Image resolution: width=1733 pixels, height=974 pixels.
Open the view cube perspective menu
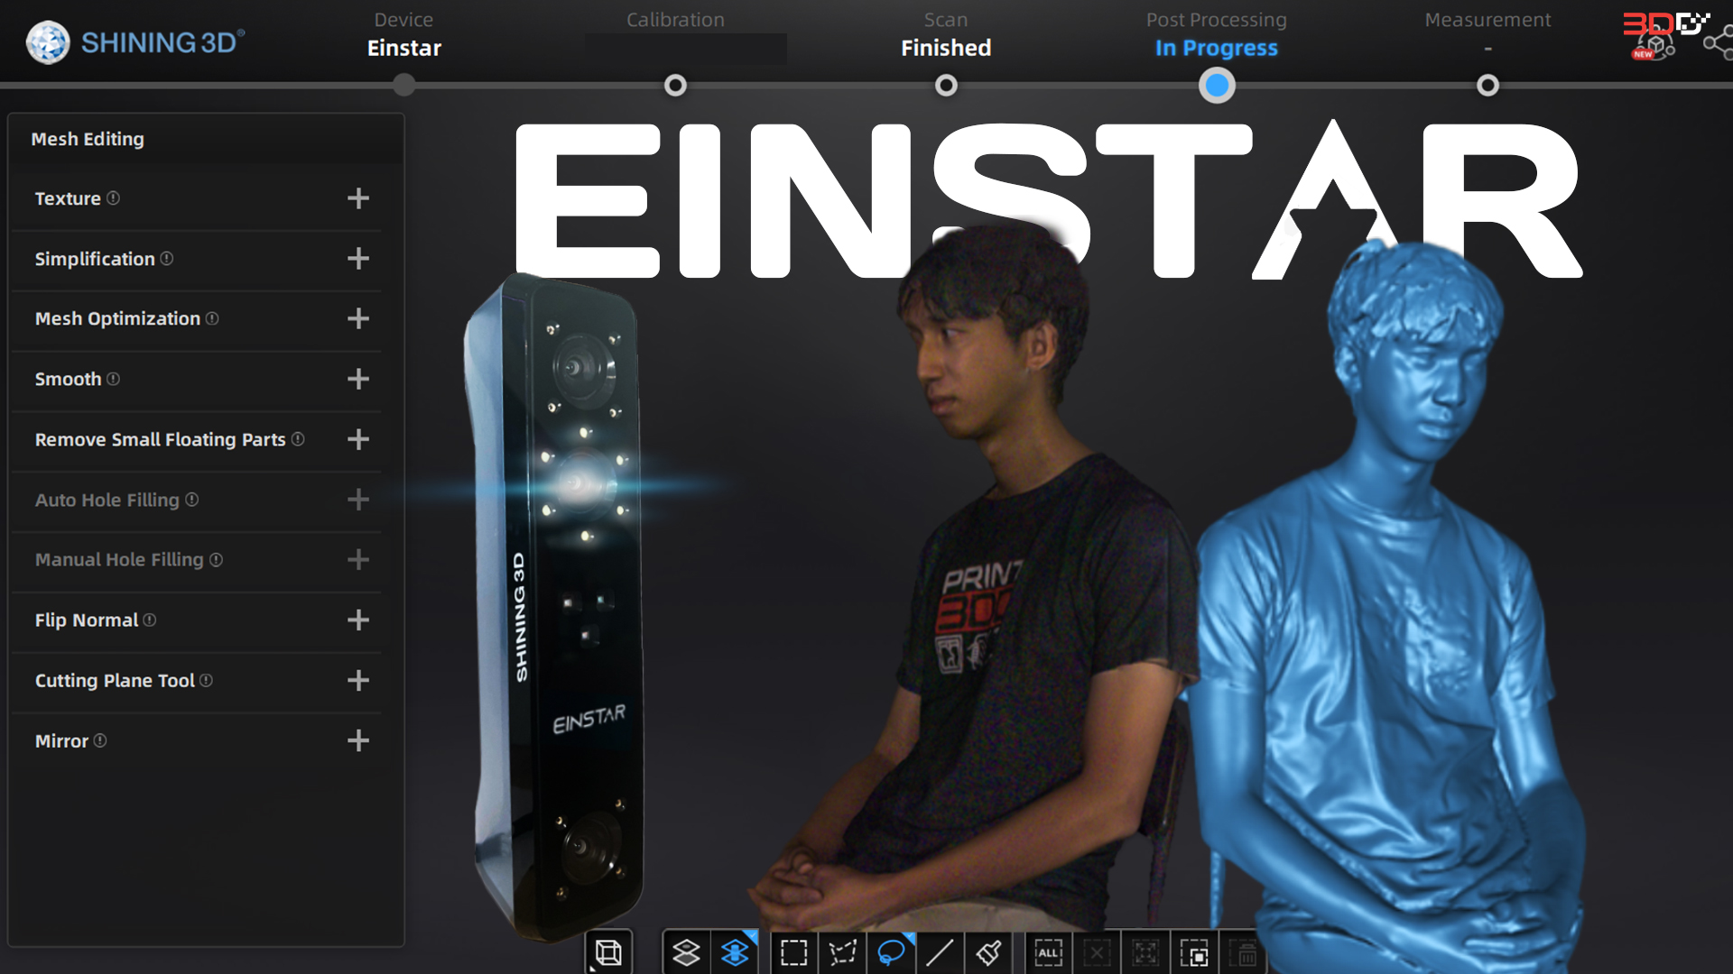[x=608, y=952]
